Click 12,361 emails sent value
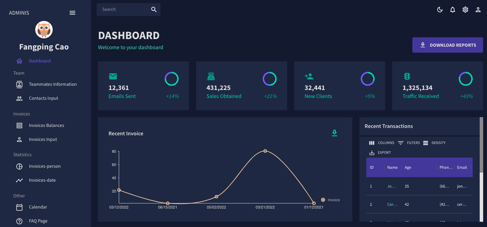This screenshot has height=227, width=487. [119, 88]
